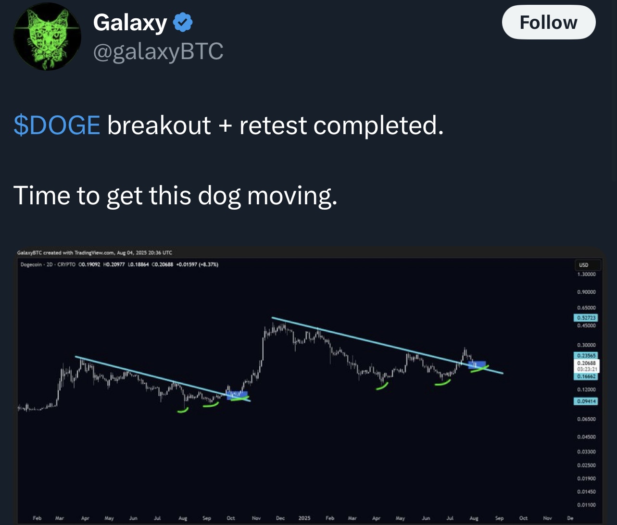Click the blue verified badge
Viewport: 617px width, 525px height.
pyautogui.click(x=183, y=23)
